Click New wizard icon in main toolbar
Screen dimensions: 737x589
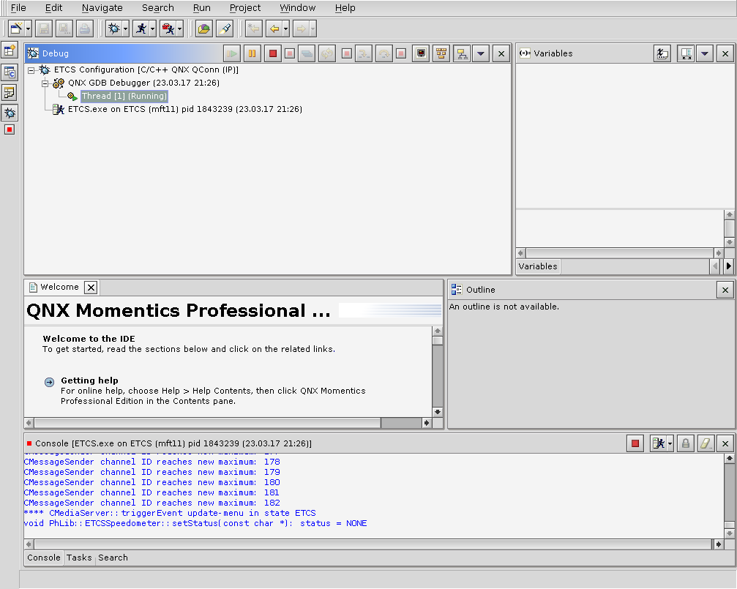pos(15,29)
